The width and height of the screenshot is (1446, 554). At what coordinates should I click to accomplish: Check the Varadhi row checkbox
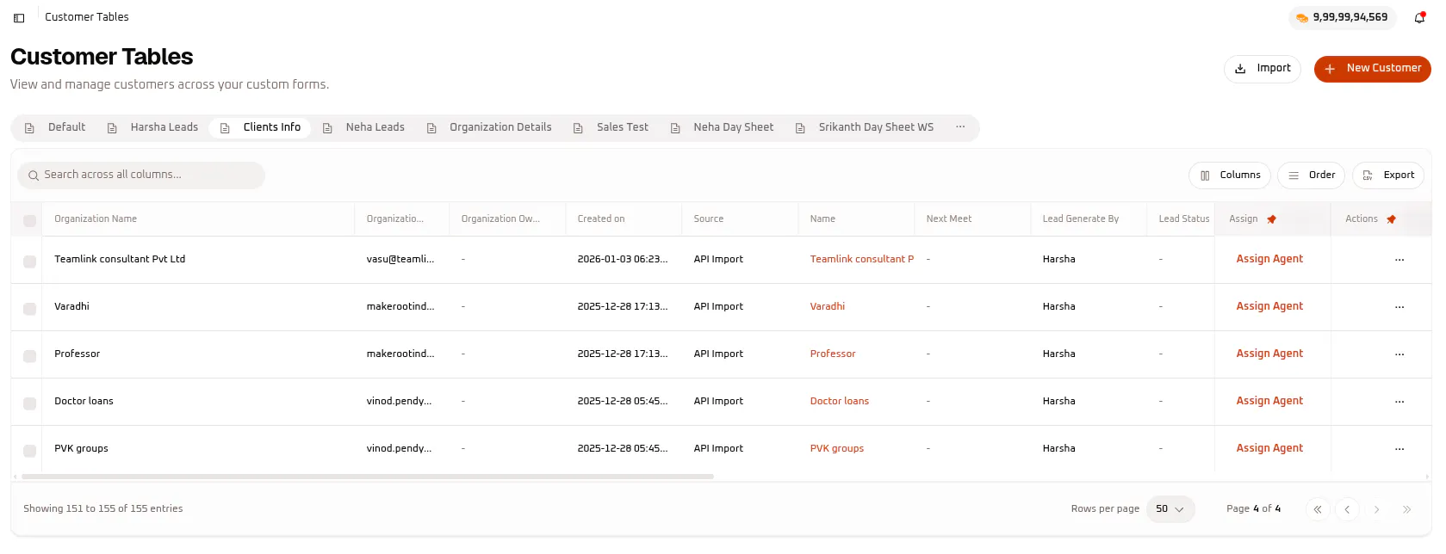point(29,309)
